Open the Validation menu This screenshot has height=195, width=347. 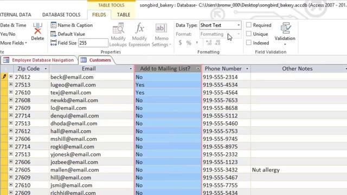(285, 34)
